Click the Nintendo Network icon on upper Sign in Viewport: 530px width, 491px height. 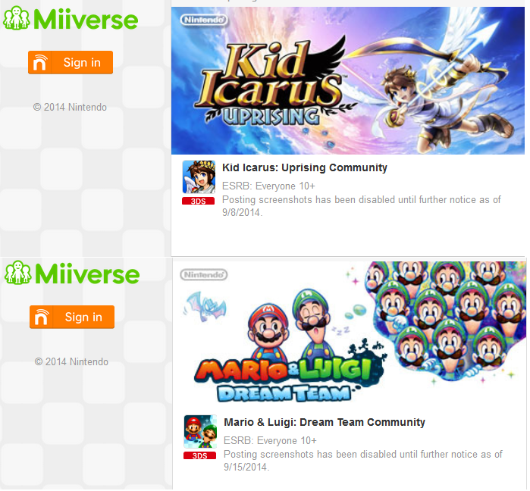point(40,62)
